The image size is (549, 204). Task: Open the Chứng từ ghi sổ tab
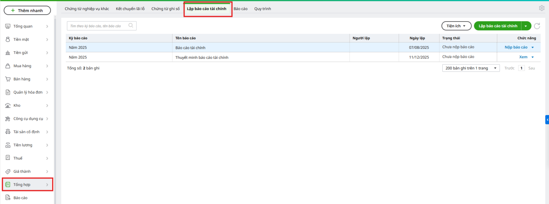coord(165,9)
